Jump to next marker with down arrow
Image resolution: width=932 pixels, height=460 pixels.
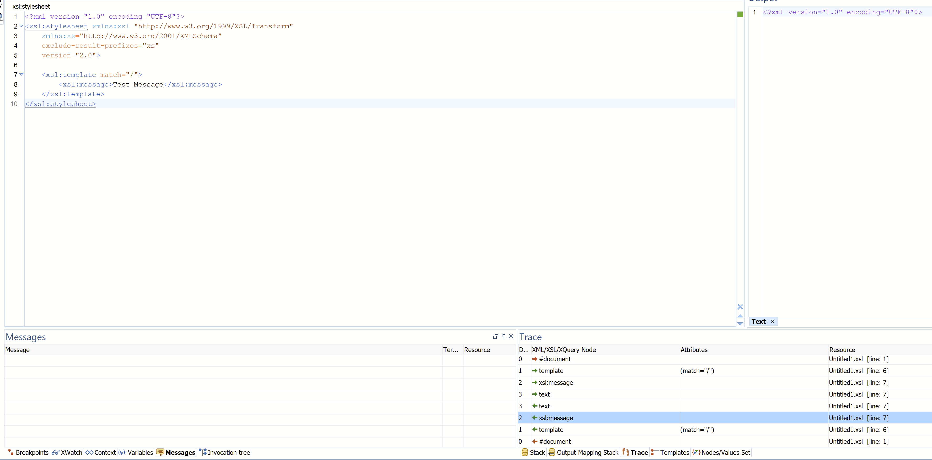740,324
